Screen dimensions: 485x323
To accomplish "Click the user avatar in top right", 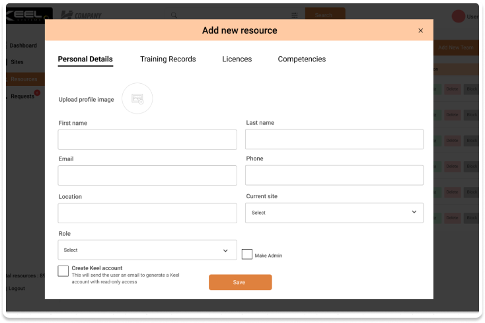I will point(458,17).
